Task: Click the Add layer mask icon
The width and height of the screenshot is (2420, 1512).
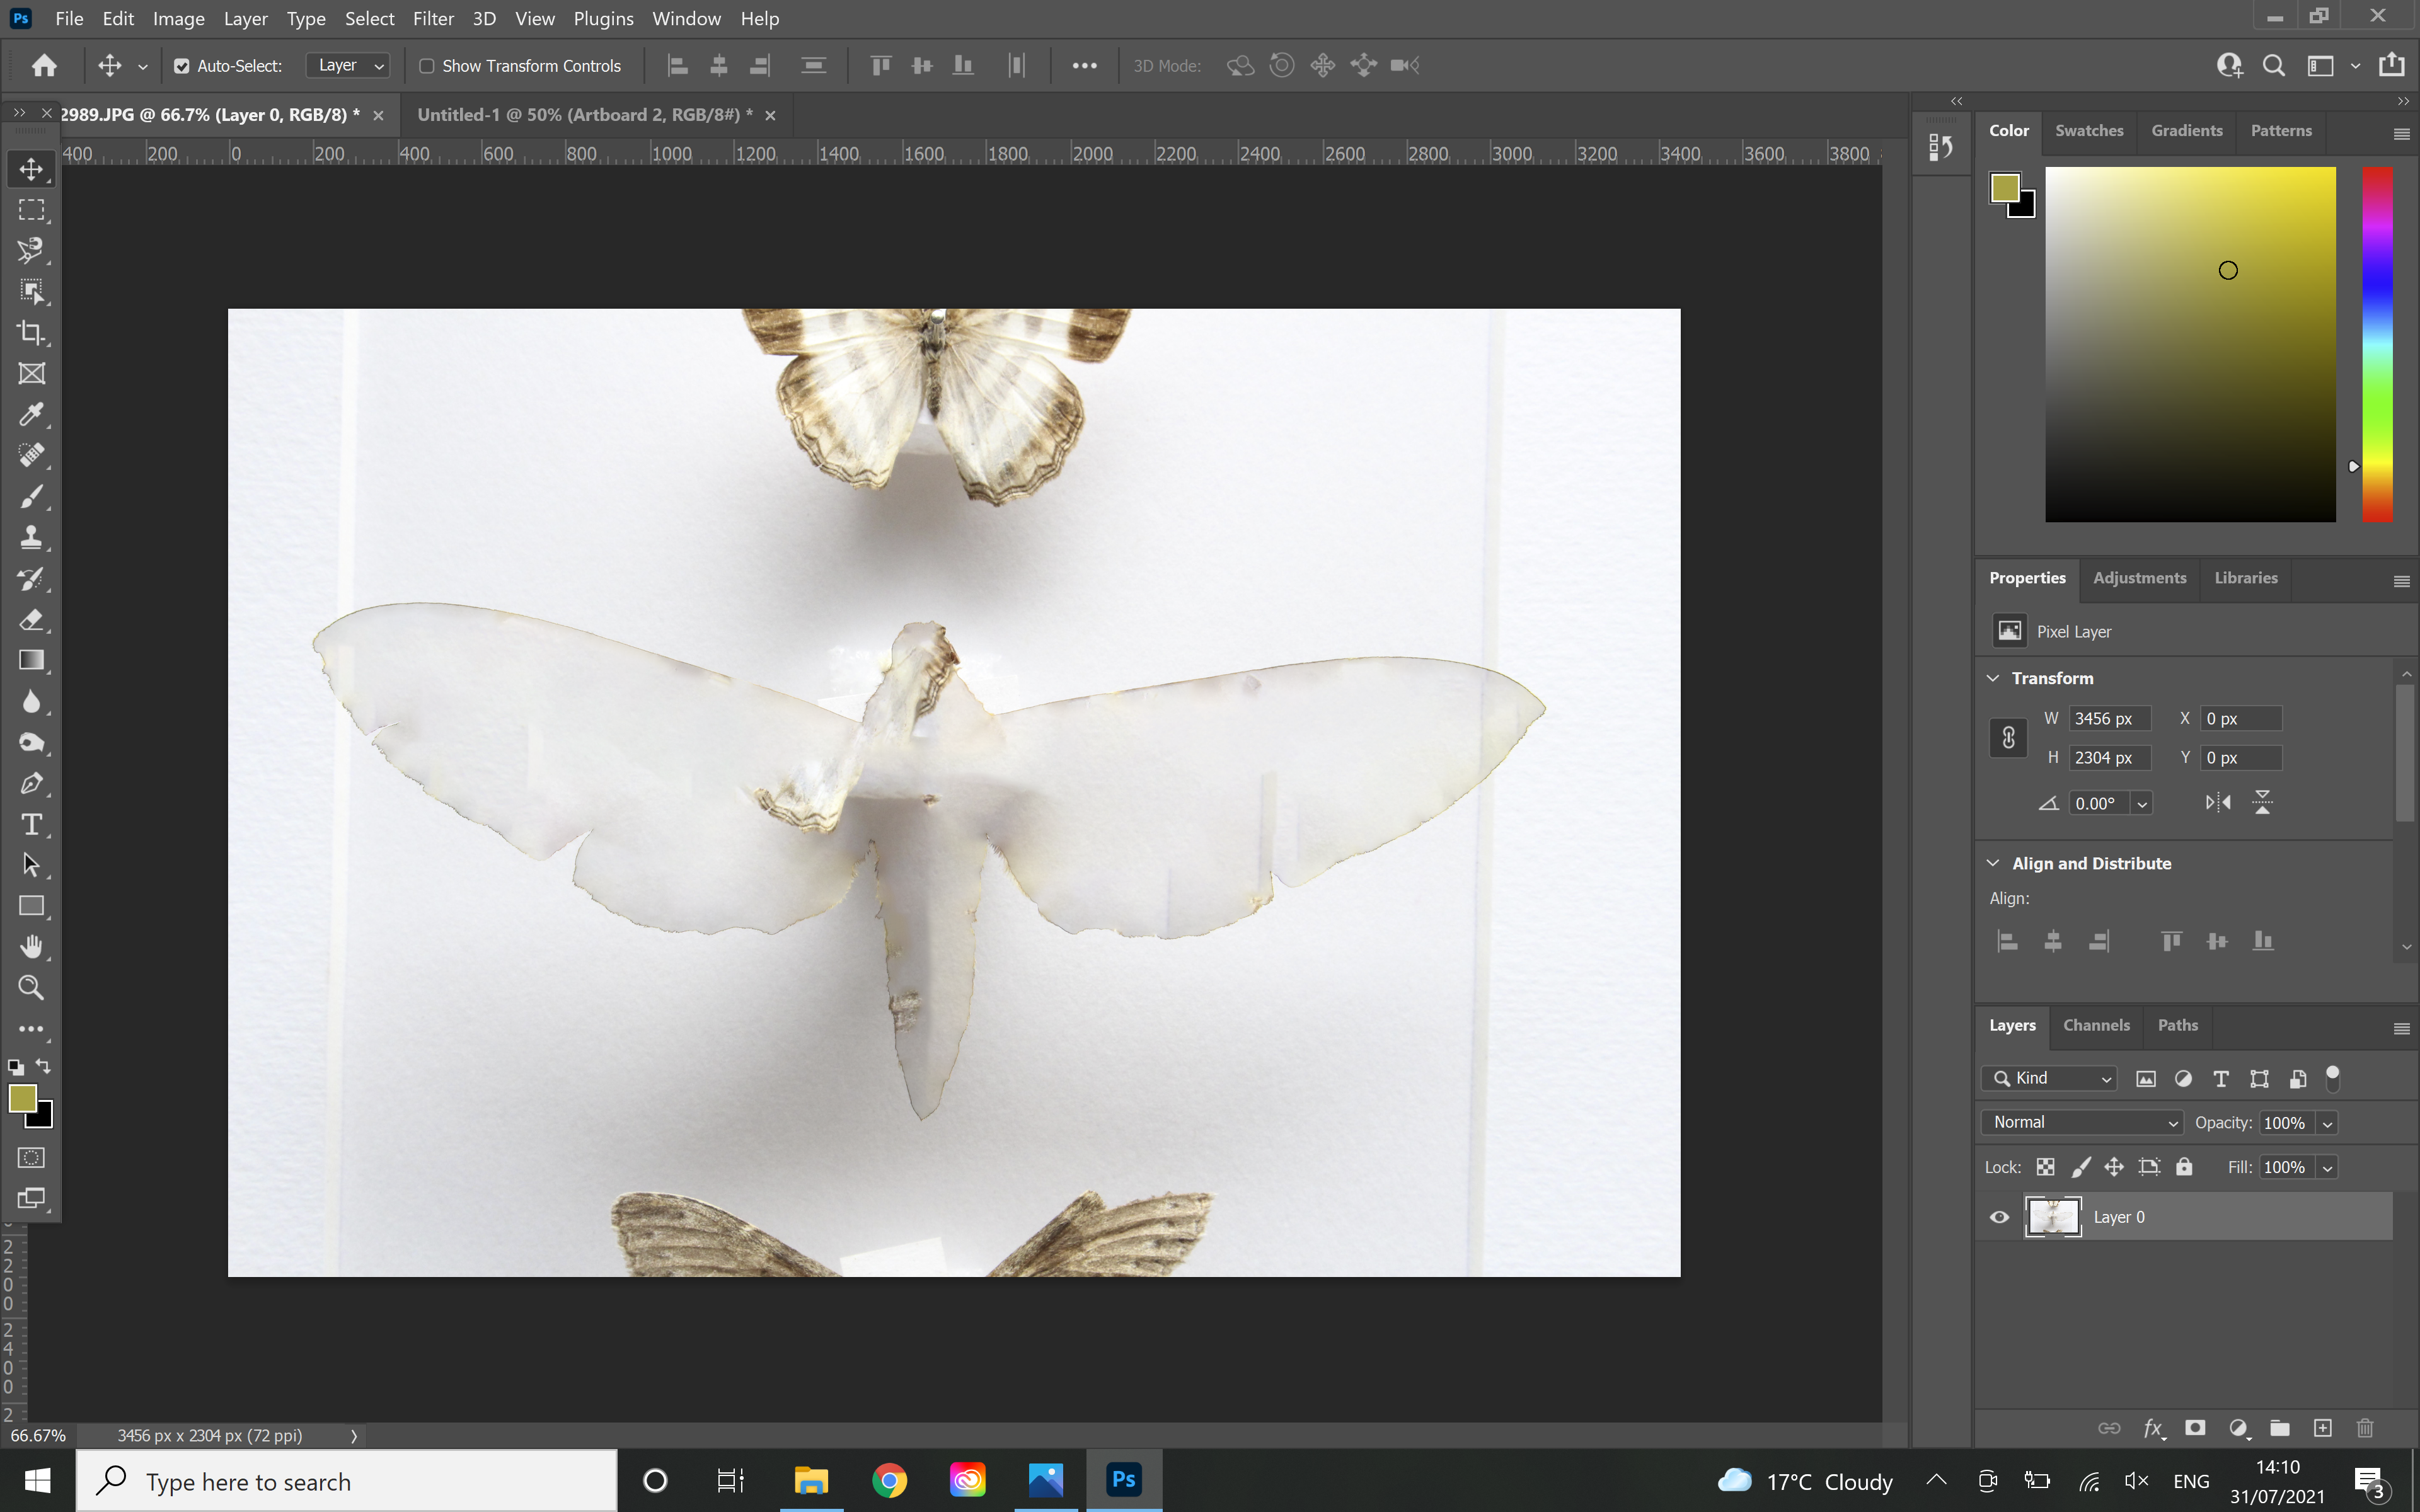Action: [2195, 1428]
